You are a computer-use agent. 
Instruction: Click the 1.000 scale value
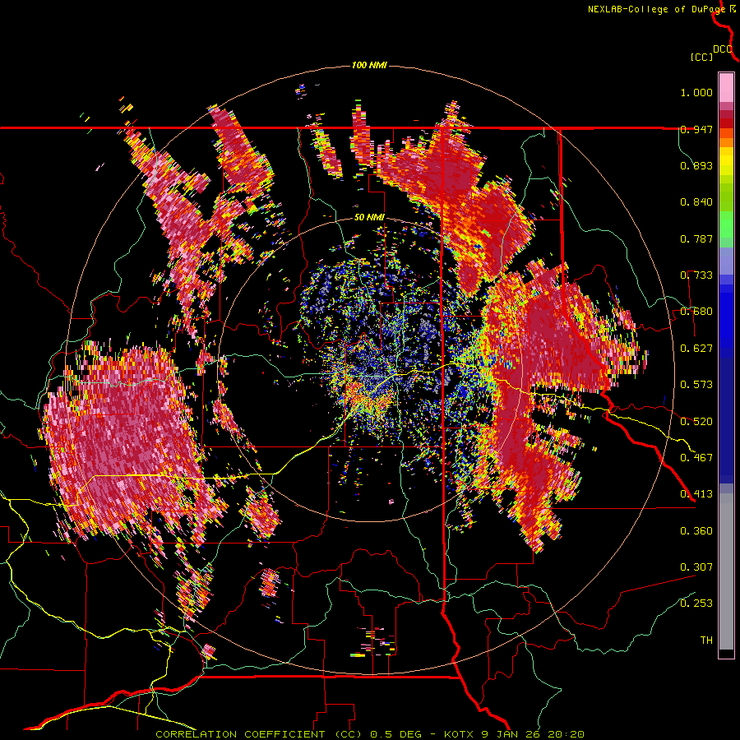[696, 92]
